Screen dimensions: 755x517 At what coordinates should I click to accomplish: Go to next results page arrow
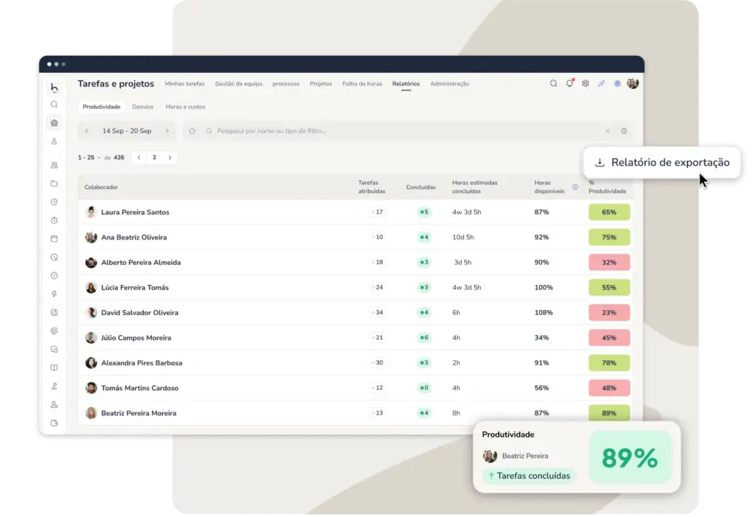tap(170, 158)
